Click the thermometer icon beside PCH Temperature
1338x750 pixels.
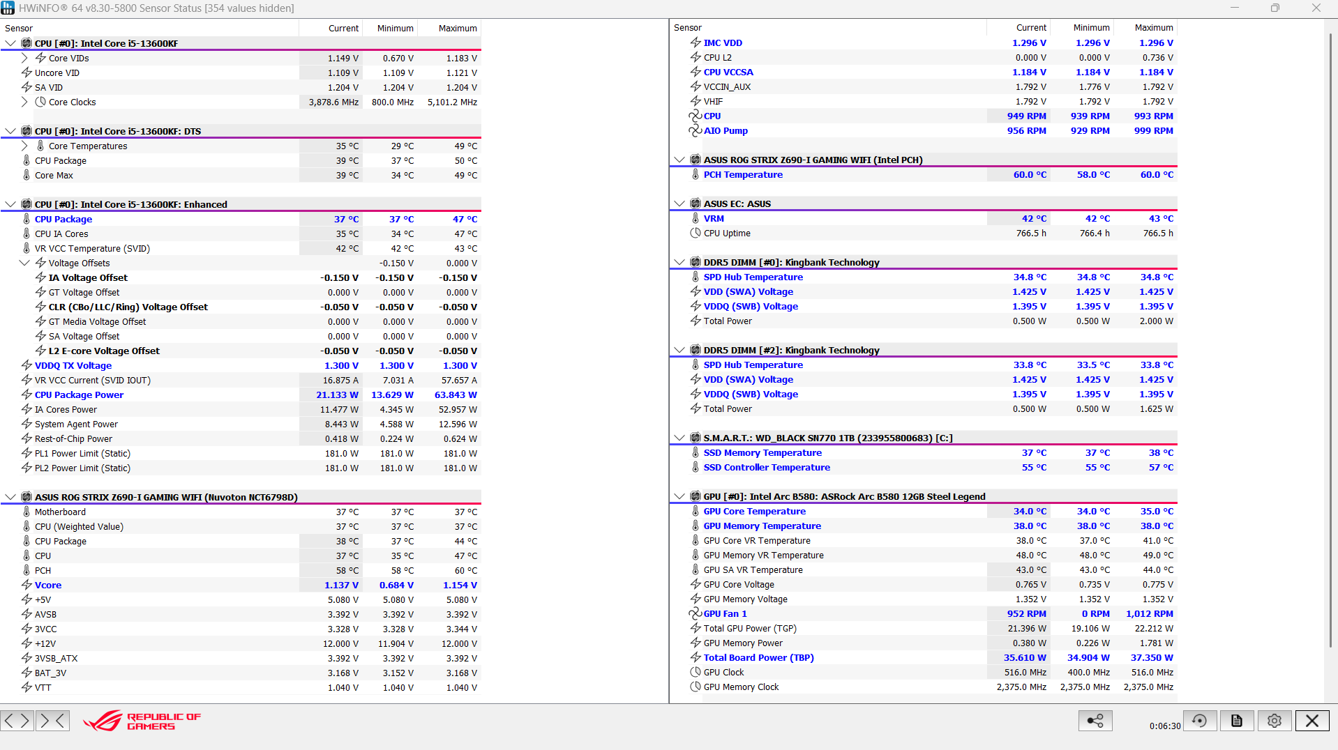tap(696, 174)
